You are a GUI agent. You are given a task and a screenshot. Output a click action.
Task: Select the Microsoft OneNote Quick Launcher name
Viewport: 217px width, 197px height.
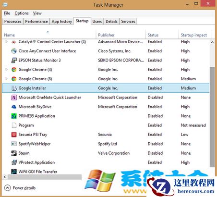(50, 98)
